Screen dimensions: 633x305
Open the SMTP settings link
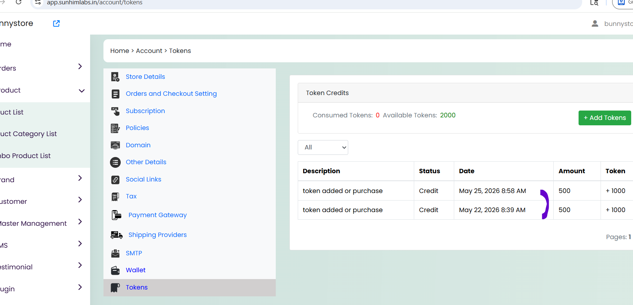tap(134, 253)
